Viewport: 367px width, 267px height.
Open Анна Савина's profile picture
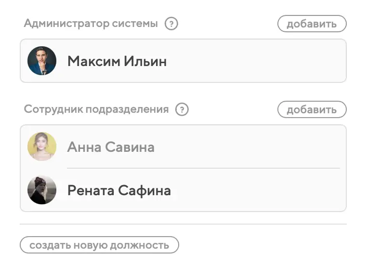(42, 147)
